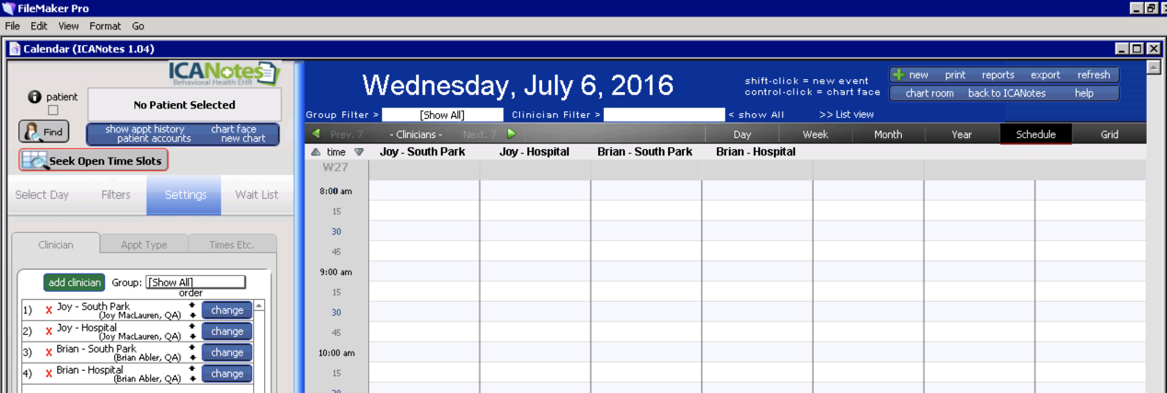Viewport: 1167px width, 393px height.
Task: Toggle the patient checkbox
Action: coord(53,110)
